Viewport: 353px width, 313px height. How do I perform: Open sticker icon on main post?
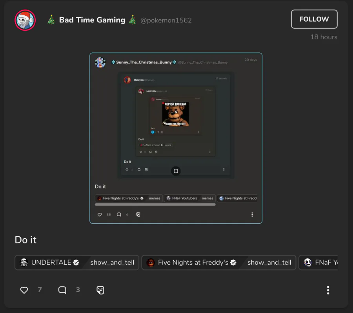tap(100, 290)
